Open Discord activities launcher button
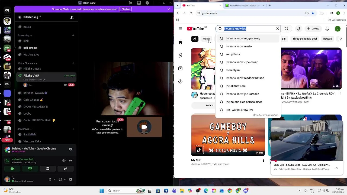Viewport: 347px width, 195px height. click(48, 168)
